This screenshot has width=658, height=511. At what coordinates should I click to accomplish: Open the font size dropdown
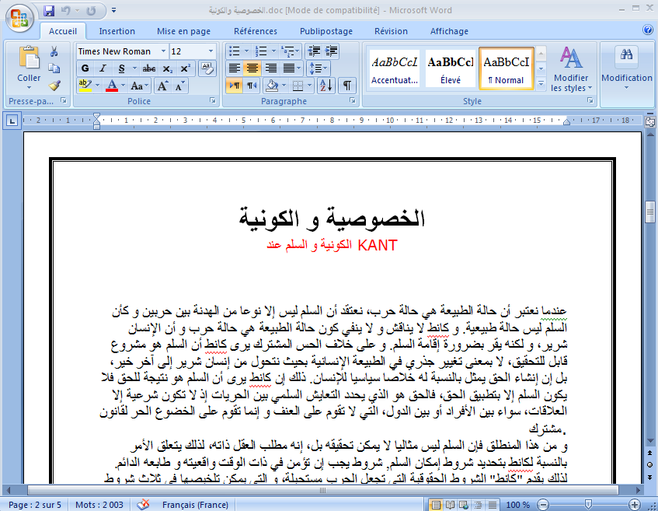tap(211, 51)
